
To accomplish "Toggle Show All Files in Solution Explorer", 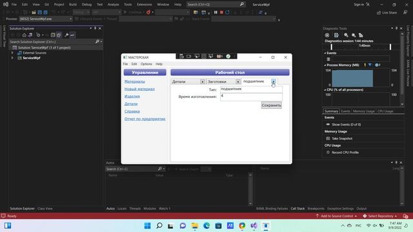I will (59, 35).
